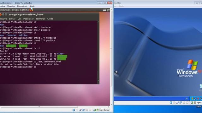202x113 pixels.
Task: Click mouse integration icon in Windows XP VM status bar
Action: (192, 103)
